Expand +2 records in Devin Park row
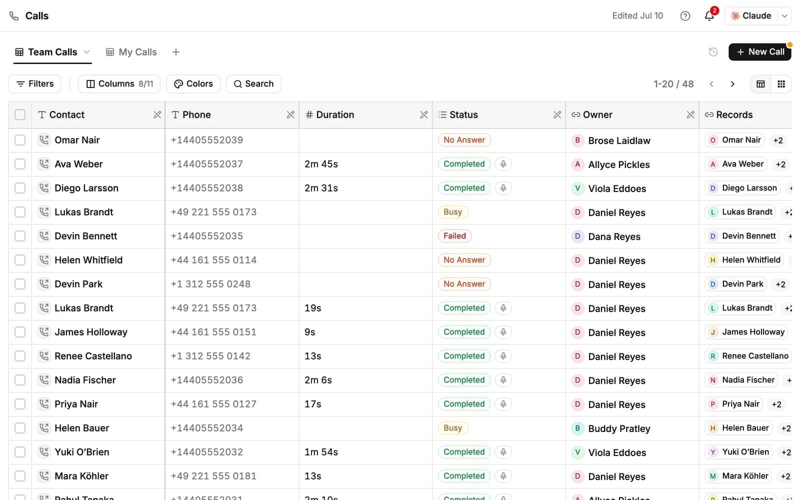 [x=780, y=284]
